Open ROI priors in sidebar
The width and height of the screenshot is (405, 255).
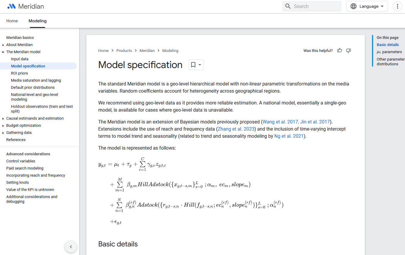point(19,73)
